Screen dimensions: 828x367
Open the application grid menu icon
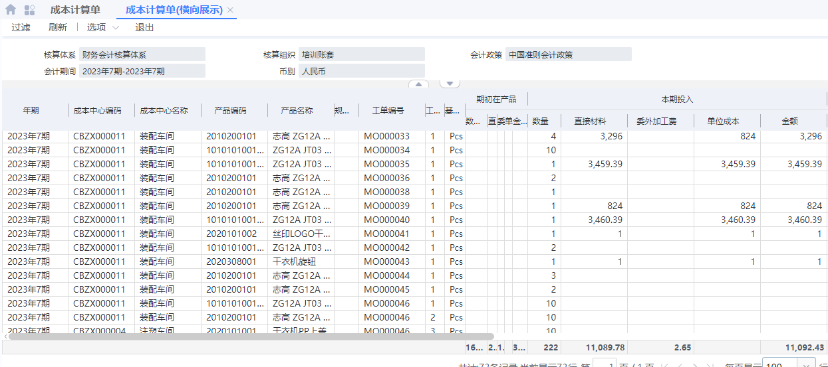[x=29, y=10]
